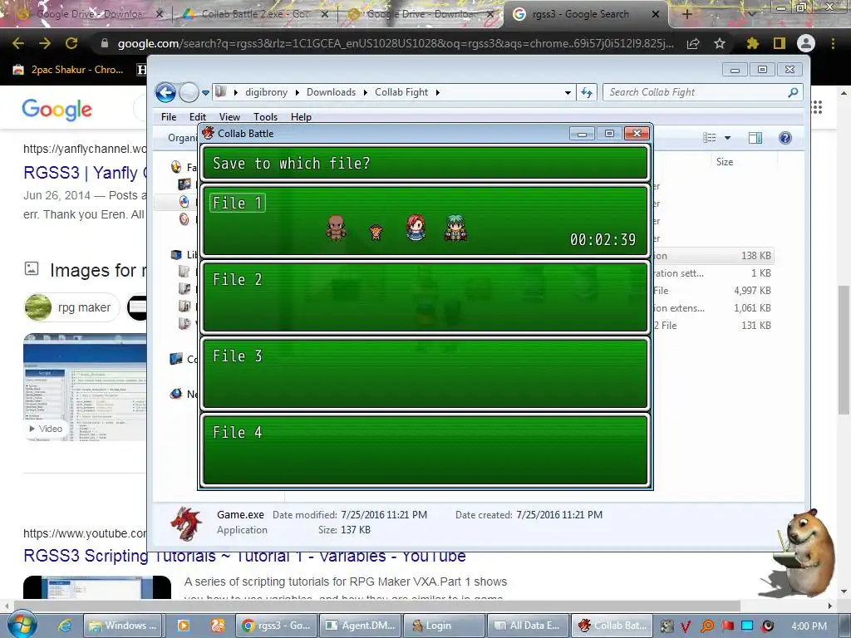Screen dimensions: 851x638
Task: Click Explorer Back navigation arrow
Action: click(x=165, y=92)
